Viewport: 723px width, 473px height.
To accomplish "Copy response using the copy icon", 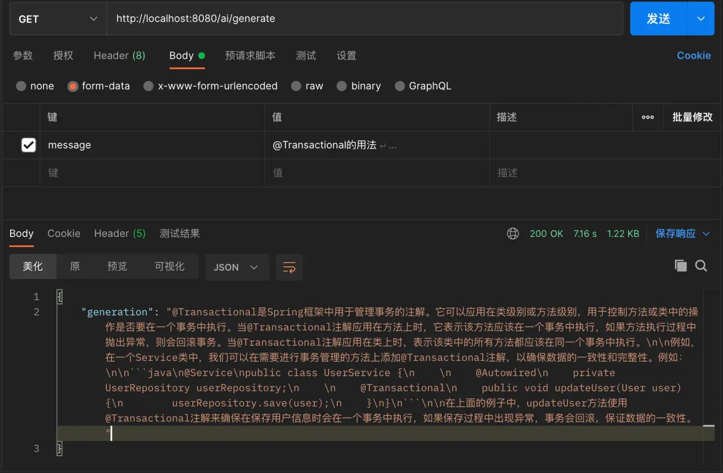I will [x=681, y=265].
